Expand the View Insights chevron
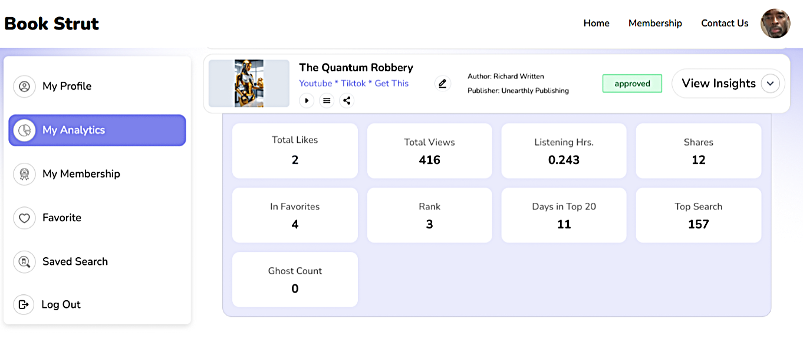 (770, 84)
